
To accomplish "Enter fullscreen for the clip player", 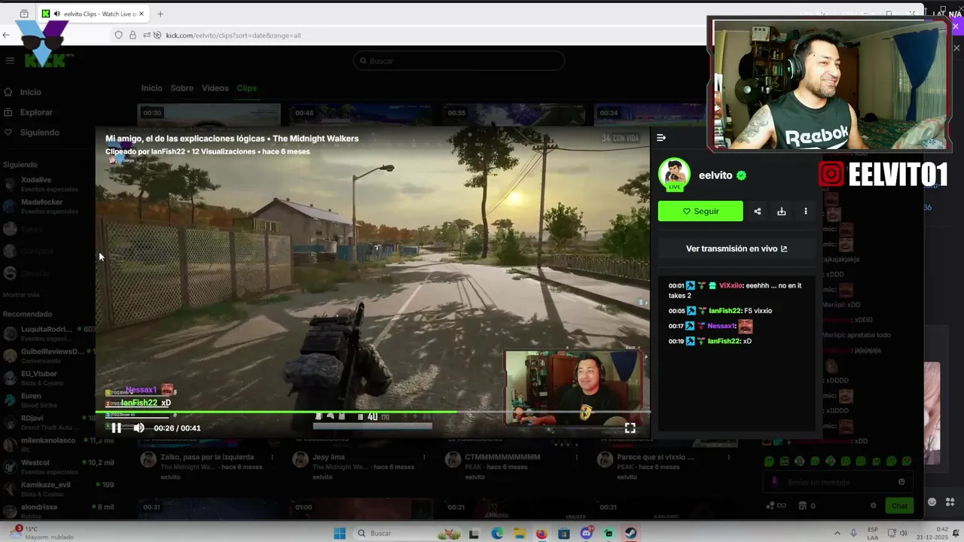I will pyautogui.click(x=630, y=428).
